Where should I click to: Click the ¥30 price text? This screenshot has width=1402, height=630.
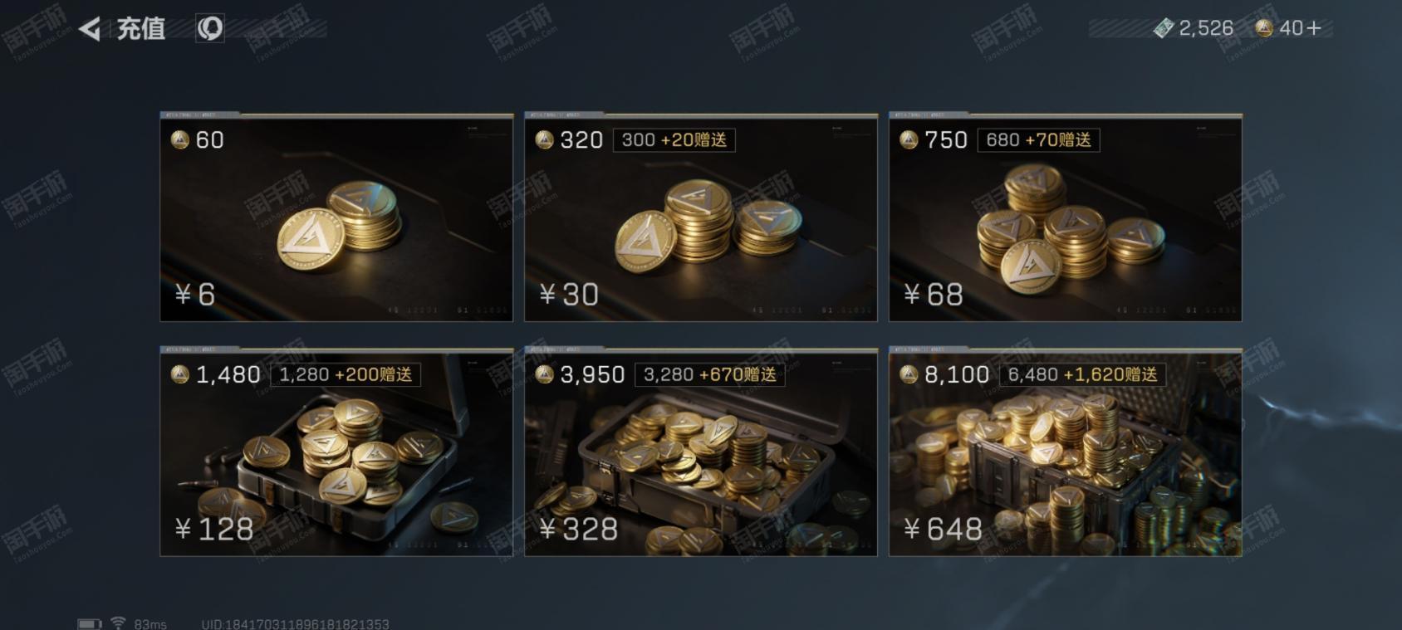569,295
